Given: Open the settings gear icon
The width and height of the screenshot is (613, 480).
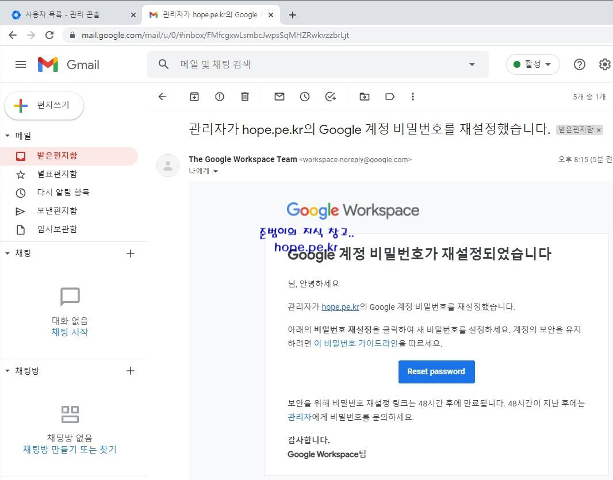Looking at the screenshot, I should [x=605, y=64].
